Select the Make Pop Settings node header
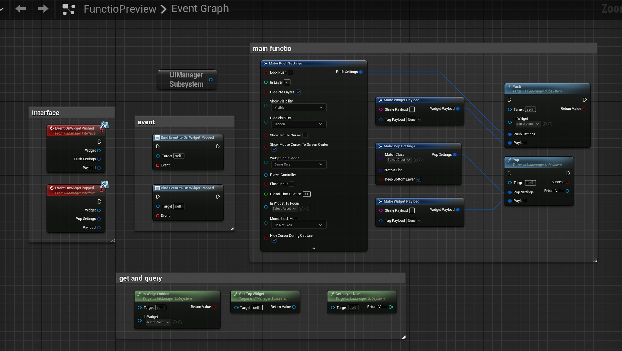622x351 pixels. [418, 146]
